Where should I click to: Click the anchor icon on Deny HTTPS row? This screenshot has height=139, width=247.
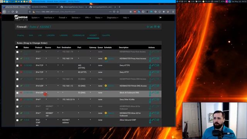pyautogui.click(x=150, y=65)
